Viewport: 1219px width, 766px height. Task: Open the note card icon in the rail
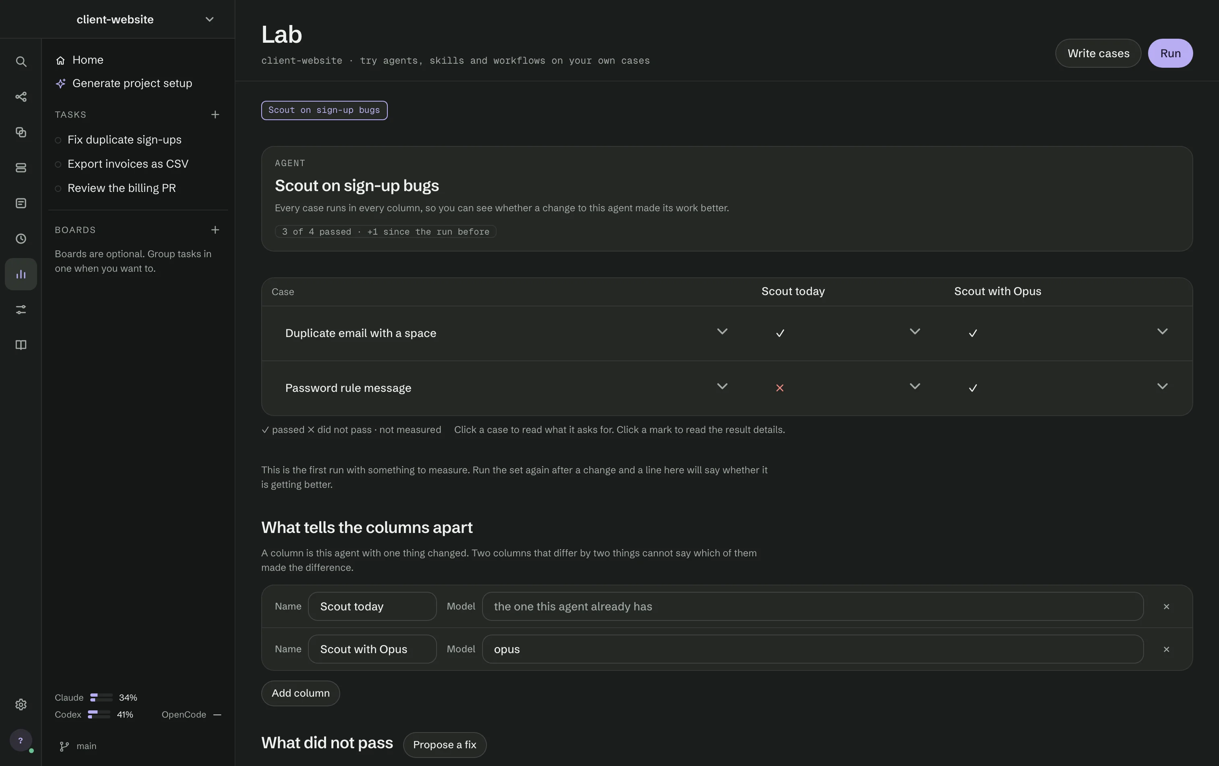coord(21,203)
